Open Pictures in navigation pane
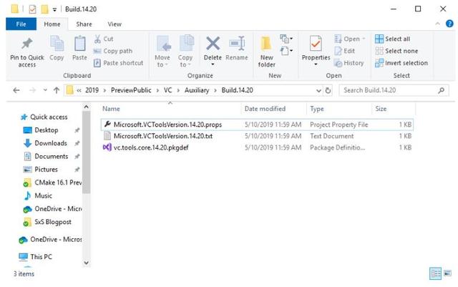The width and height of the screenshot is (458, 287). (x=40, y=170)
